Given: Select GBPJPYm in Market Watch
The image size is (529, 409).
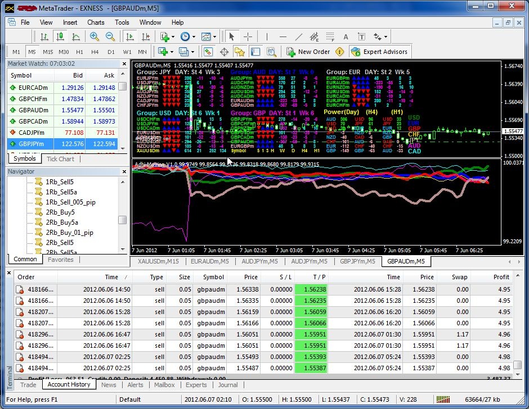Looking at the screenshot, I should [x=62, y=144].
